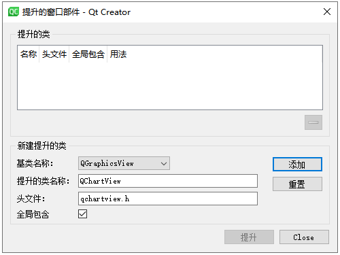Viewport: 340px width, 255px height.
Task: Focus the qchartview.h header file field
Action: [x=168, y=199]
